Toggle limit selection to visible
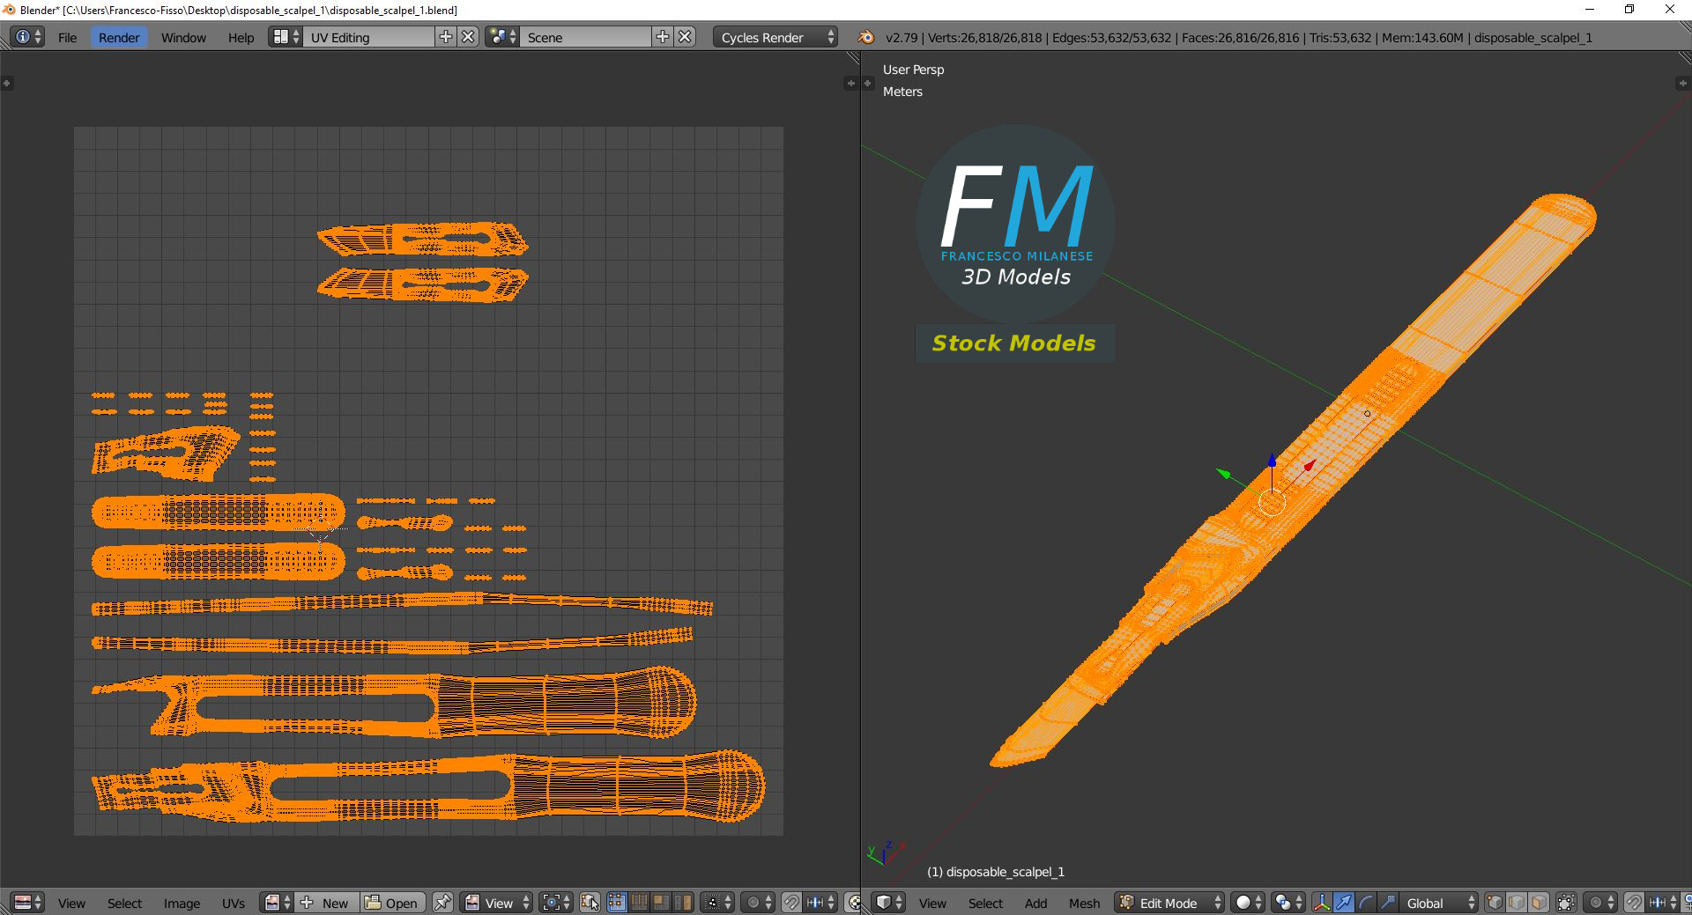 click(1566, 903)
